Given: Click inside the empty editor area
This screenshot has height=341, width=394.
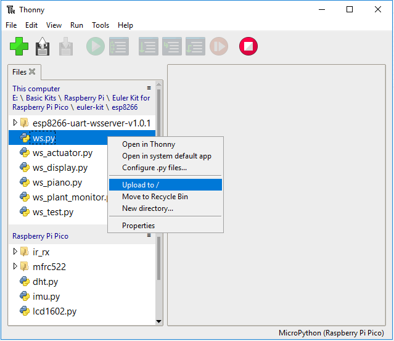Looking at the screenshot, I should point(276,195).
